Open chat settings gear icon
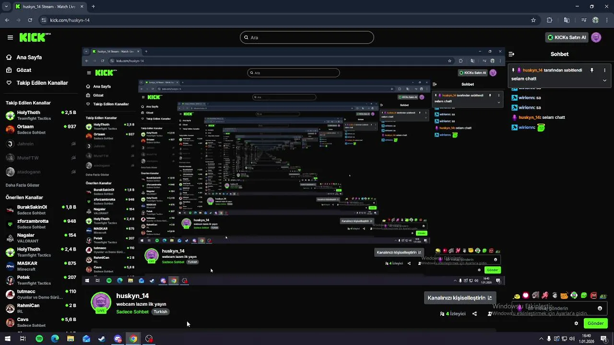 tap(576, 323)
